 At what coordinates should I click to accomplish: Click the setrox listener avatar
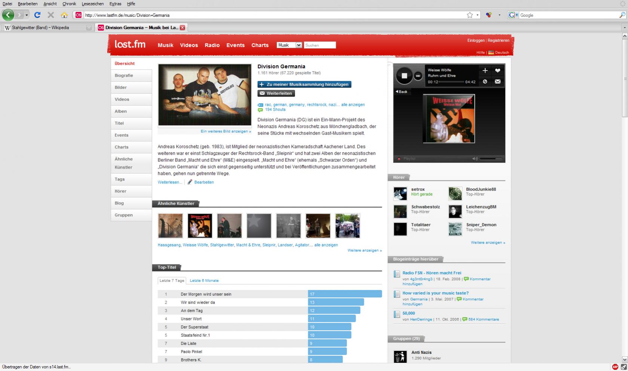[400, 194]
